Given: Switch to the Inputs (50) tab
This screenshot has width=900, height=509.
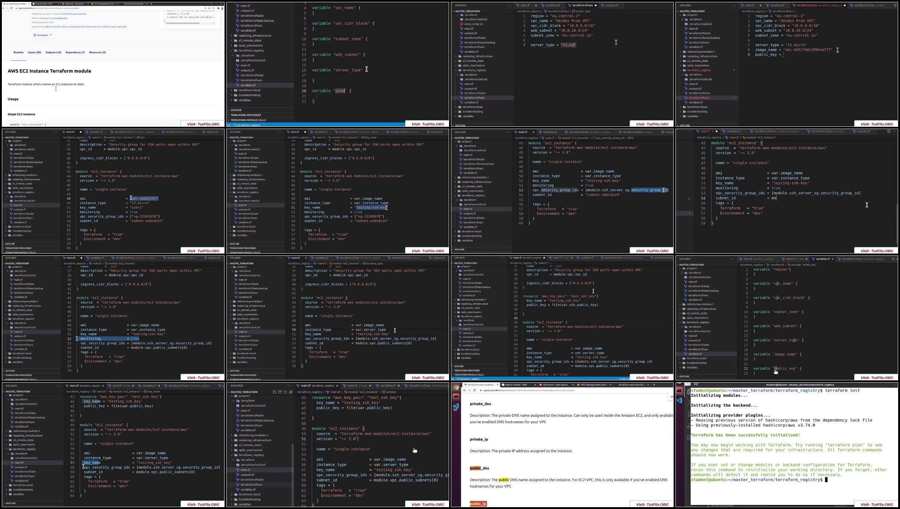Looking at the screenshot, I should coord(35,52).
